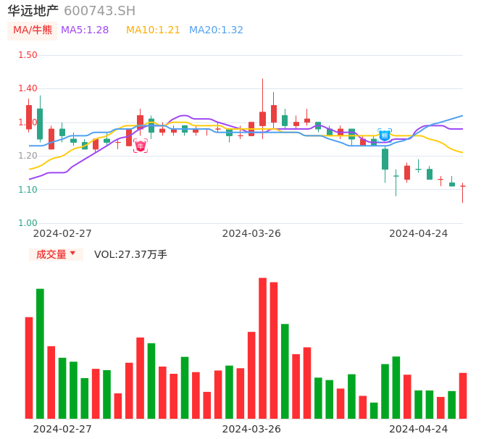Viewport: 497px width, 439px height.
Task: Click the MA10:1.21 legend label
Action: 153,30
